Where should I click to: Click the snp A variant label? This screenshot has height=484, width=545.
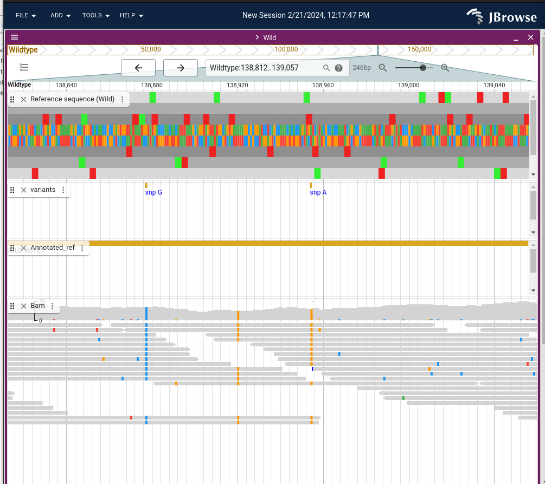pyautogui.click(x=318, y=192)
